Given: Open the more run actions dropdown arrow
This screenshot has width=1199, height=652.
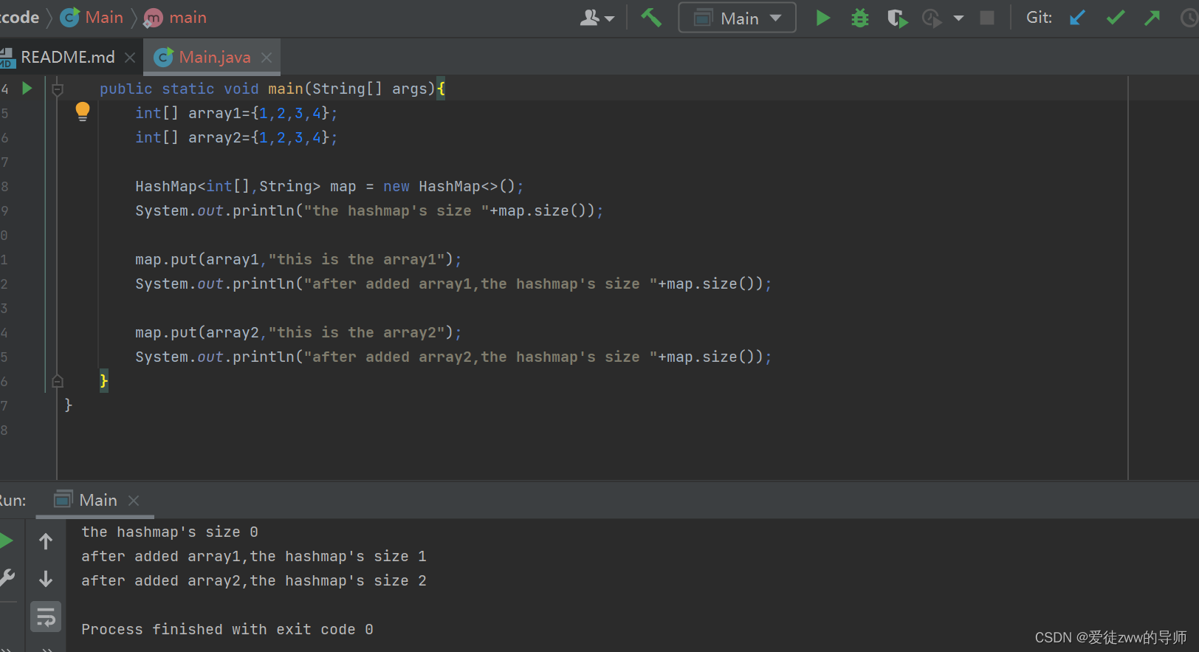Looking at the screenshot, I should pos(958,18).
